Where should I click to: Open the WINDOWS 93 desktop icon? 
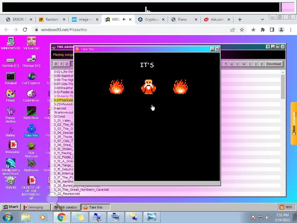point(11,44)
